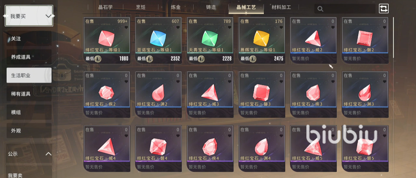The height and width of the screenshot is (178, 416).
Task: Select the yellow 晨辉宝石·等级1 gem icon
Action: (x=261, y=39)
